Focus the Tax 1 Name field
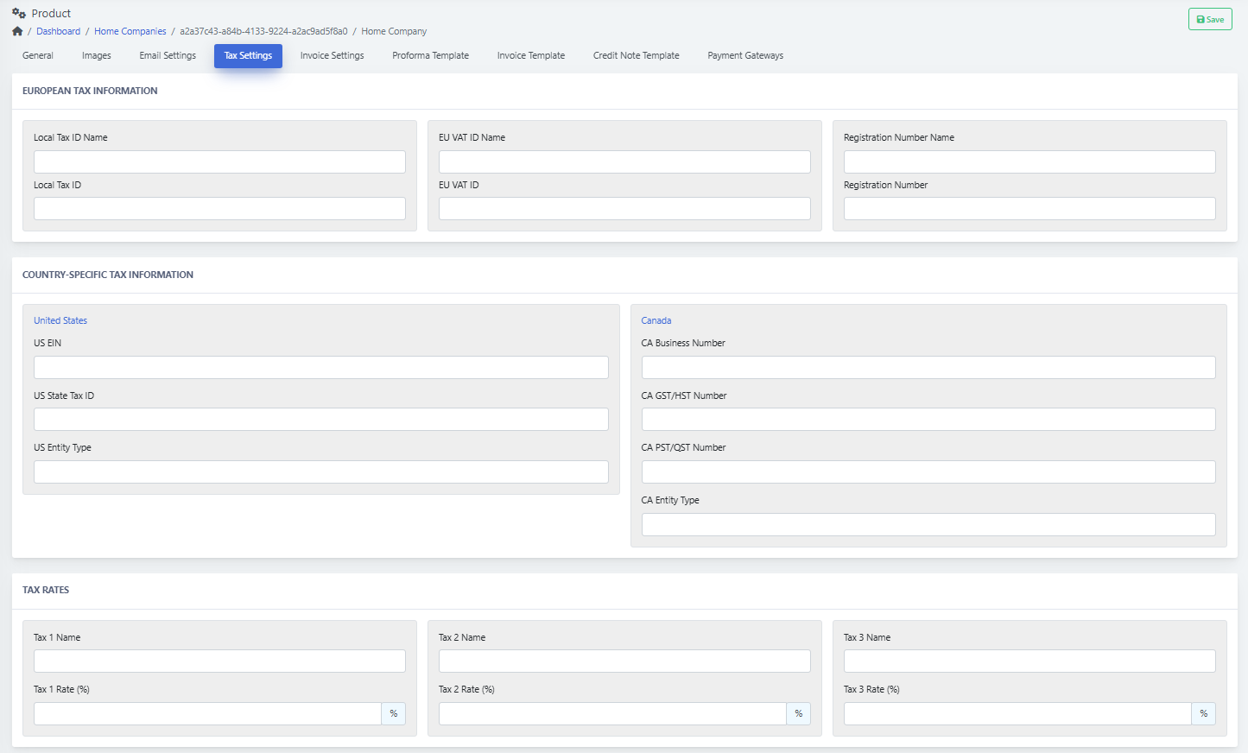Image resolution: width=1248 pixels, height=753 pixels. click(x=219, y=661)
